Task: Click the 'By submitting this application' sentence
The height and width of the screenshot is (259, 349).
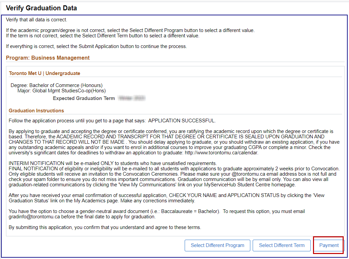Action: point(105,227)
